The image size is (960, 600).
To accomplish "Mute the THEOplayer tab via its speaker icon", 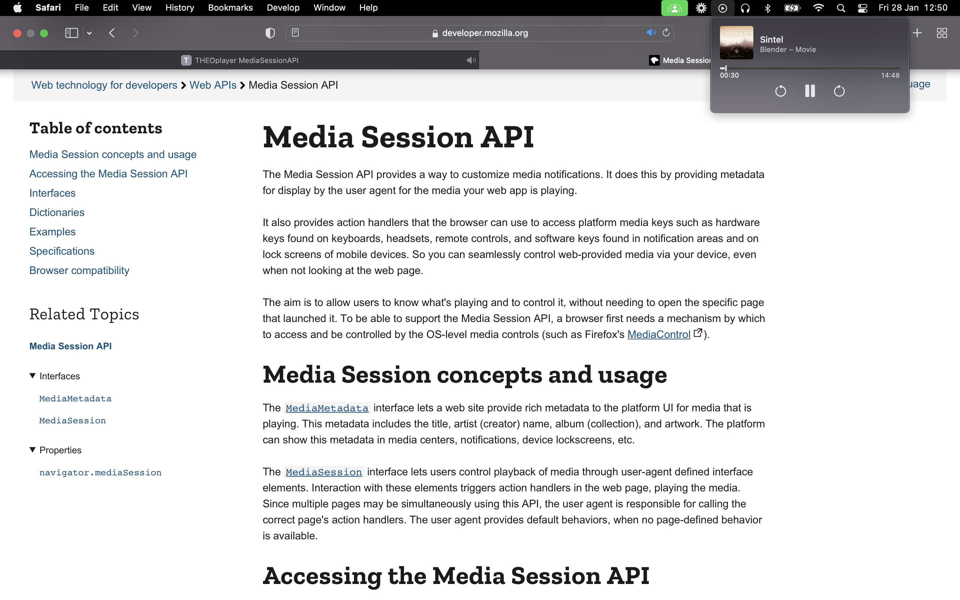I will click(471, 60).
